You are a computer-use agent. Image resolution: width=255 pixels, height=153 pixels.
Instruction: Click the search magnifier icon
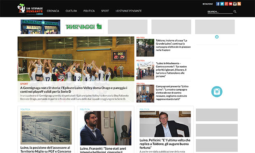[x=235, y=12]
